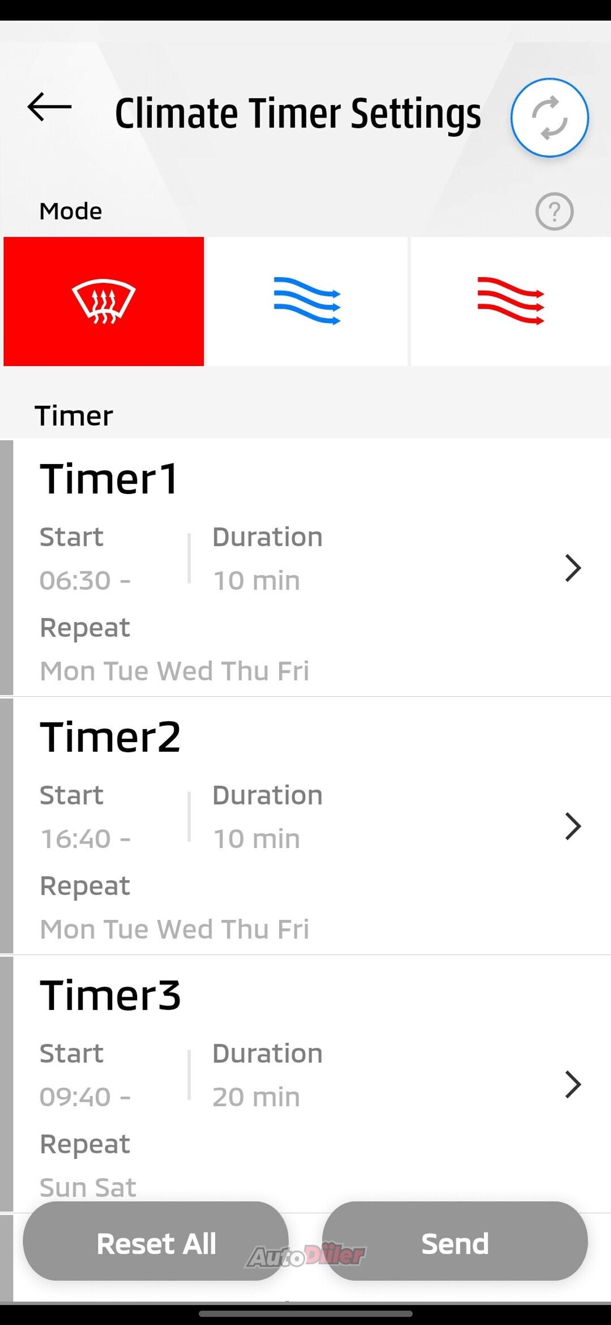Tap Timer2 repeat days Mon–Fri
Viewport: 611px width, 1325px height.
click(175, 929)
